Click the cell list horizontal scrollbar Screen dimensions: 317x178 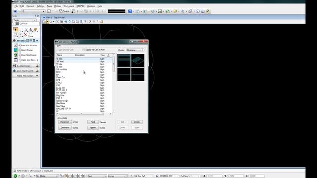[x=84, y=114]
